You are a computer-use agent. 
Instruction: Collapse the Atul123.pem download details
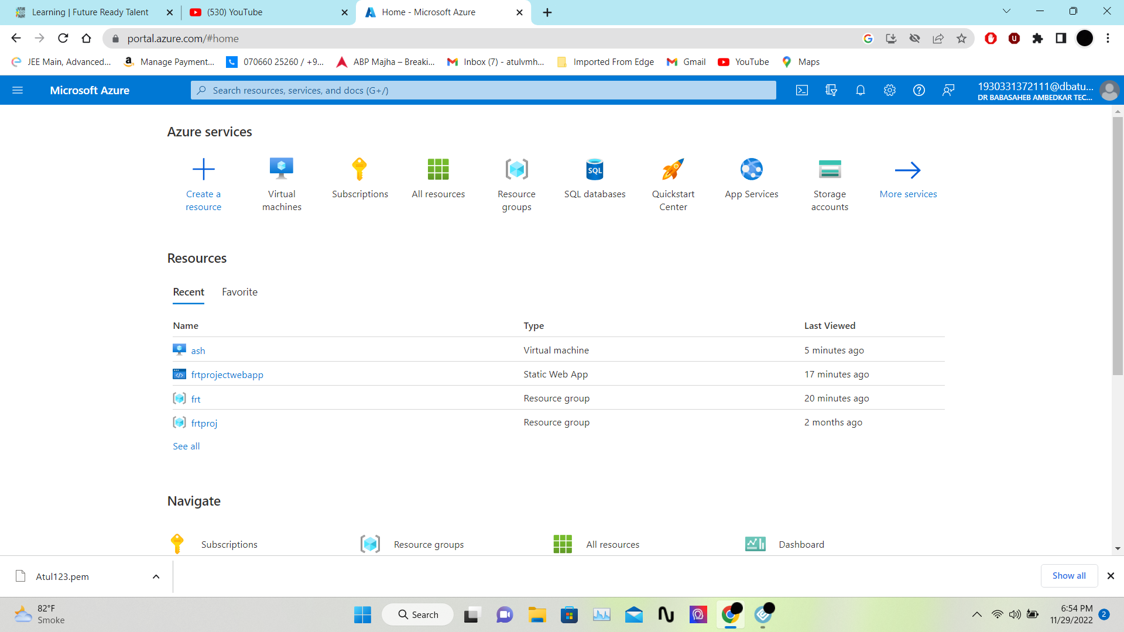pos(156,576)
